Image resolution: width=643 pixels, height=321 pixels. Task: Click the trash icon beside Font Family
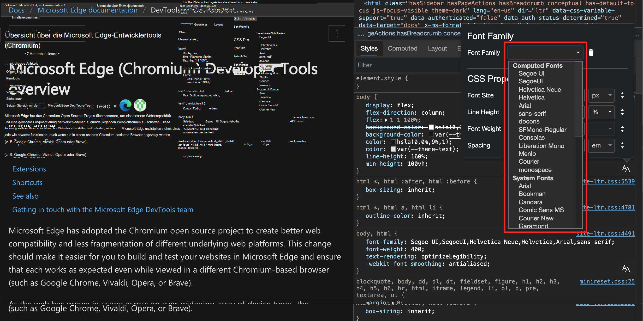click(x=591, y=53)
